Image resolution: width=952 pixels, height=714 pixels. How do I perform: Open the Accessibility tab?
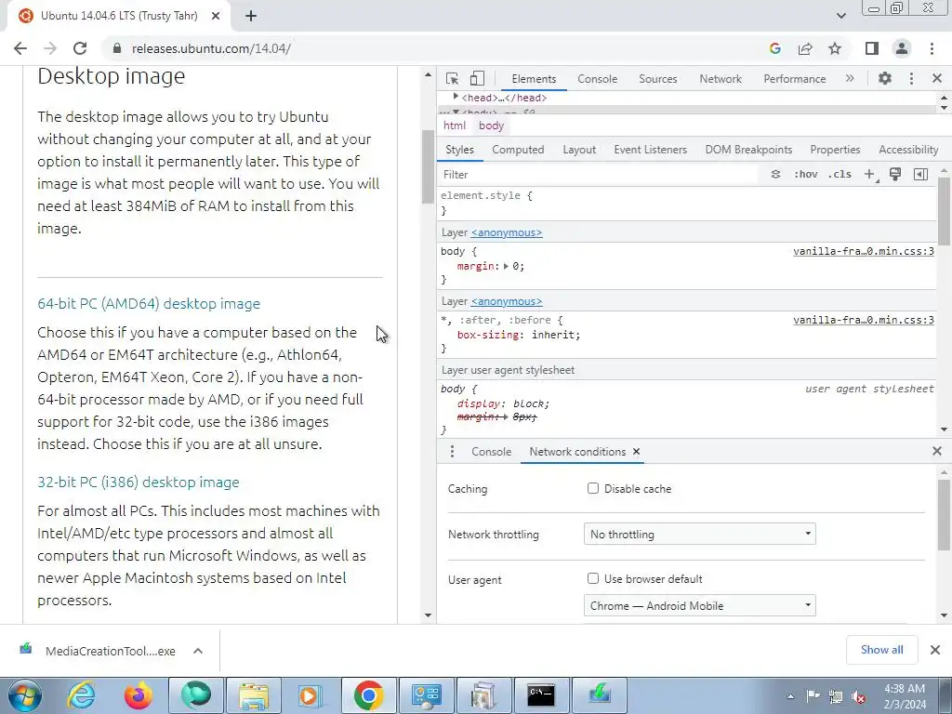pyautogui.click(x=908, y=150)
